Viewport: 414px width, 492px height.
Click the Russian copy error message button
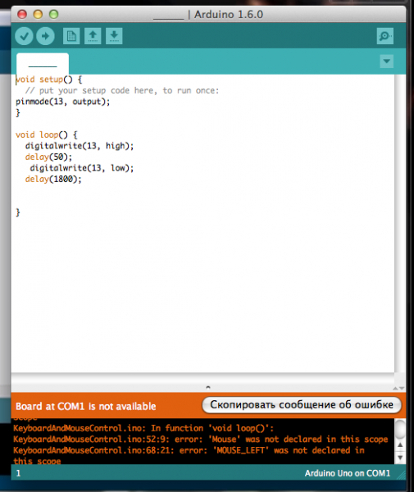(302, 405)
